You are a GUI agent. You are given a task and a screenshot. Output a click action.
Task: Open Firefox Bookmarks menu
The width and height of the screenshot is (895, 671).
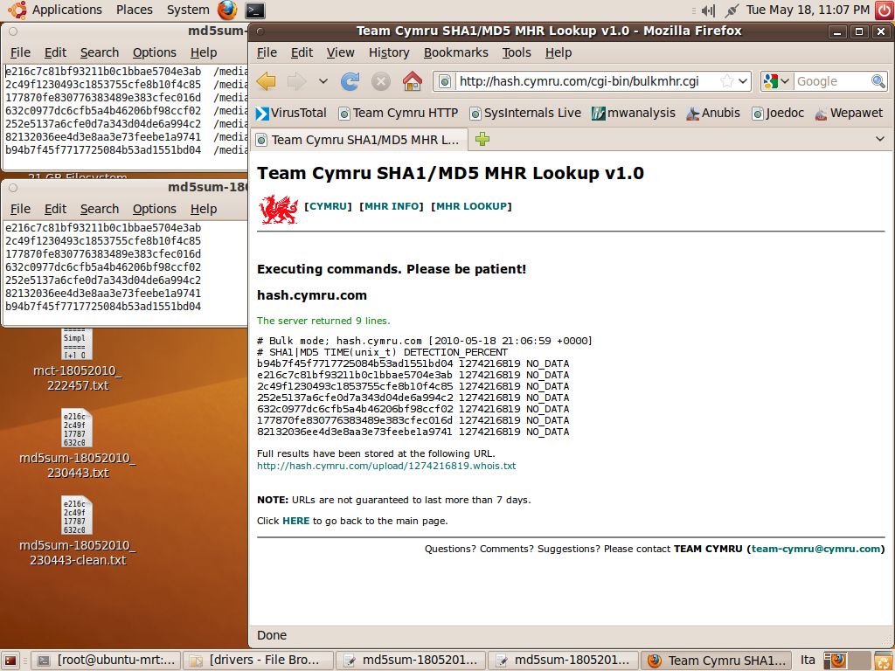point(455,52)
